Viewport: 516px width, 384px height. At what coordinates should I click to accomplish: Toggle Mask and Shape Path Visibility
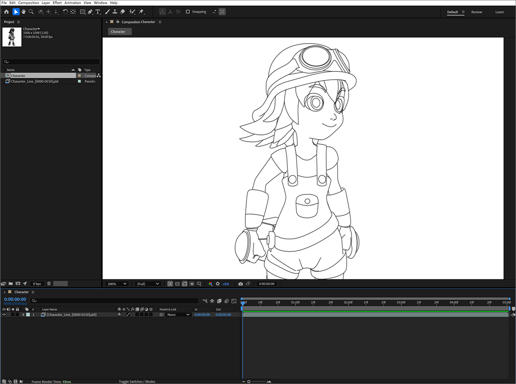pos(185,284)
